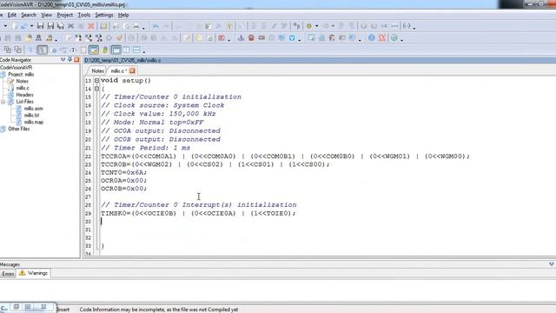Click the first floppy-disk Save icon
556x313 pixels.
tap(40, 26)
